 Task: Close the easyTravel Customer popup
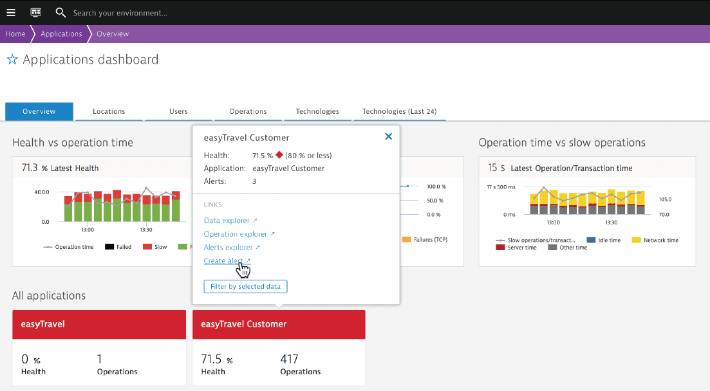point(389,136)
